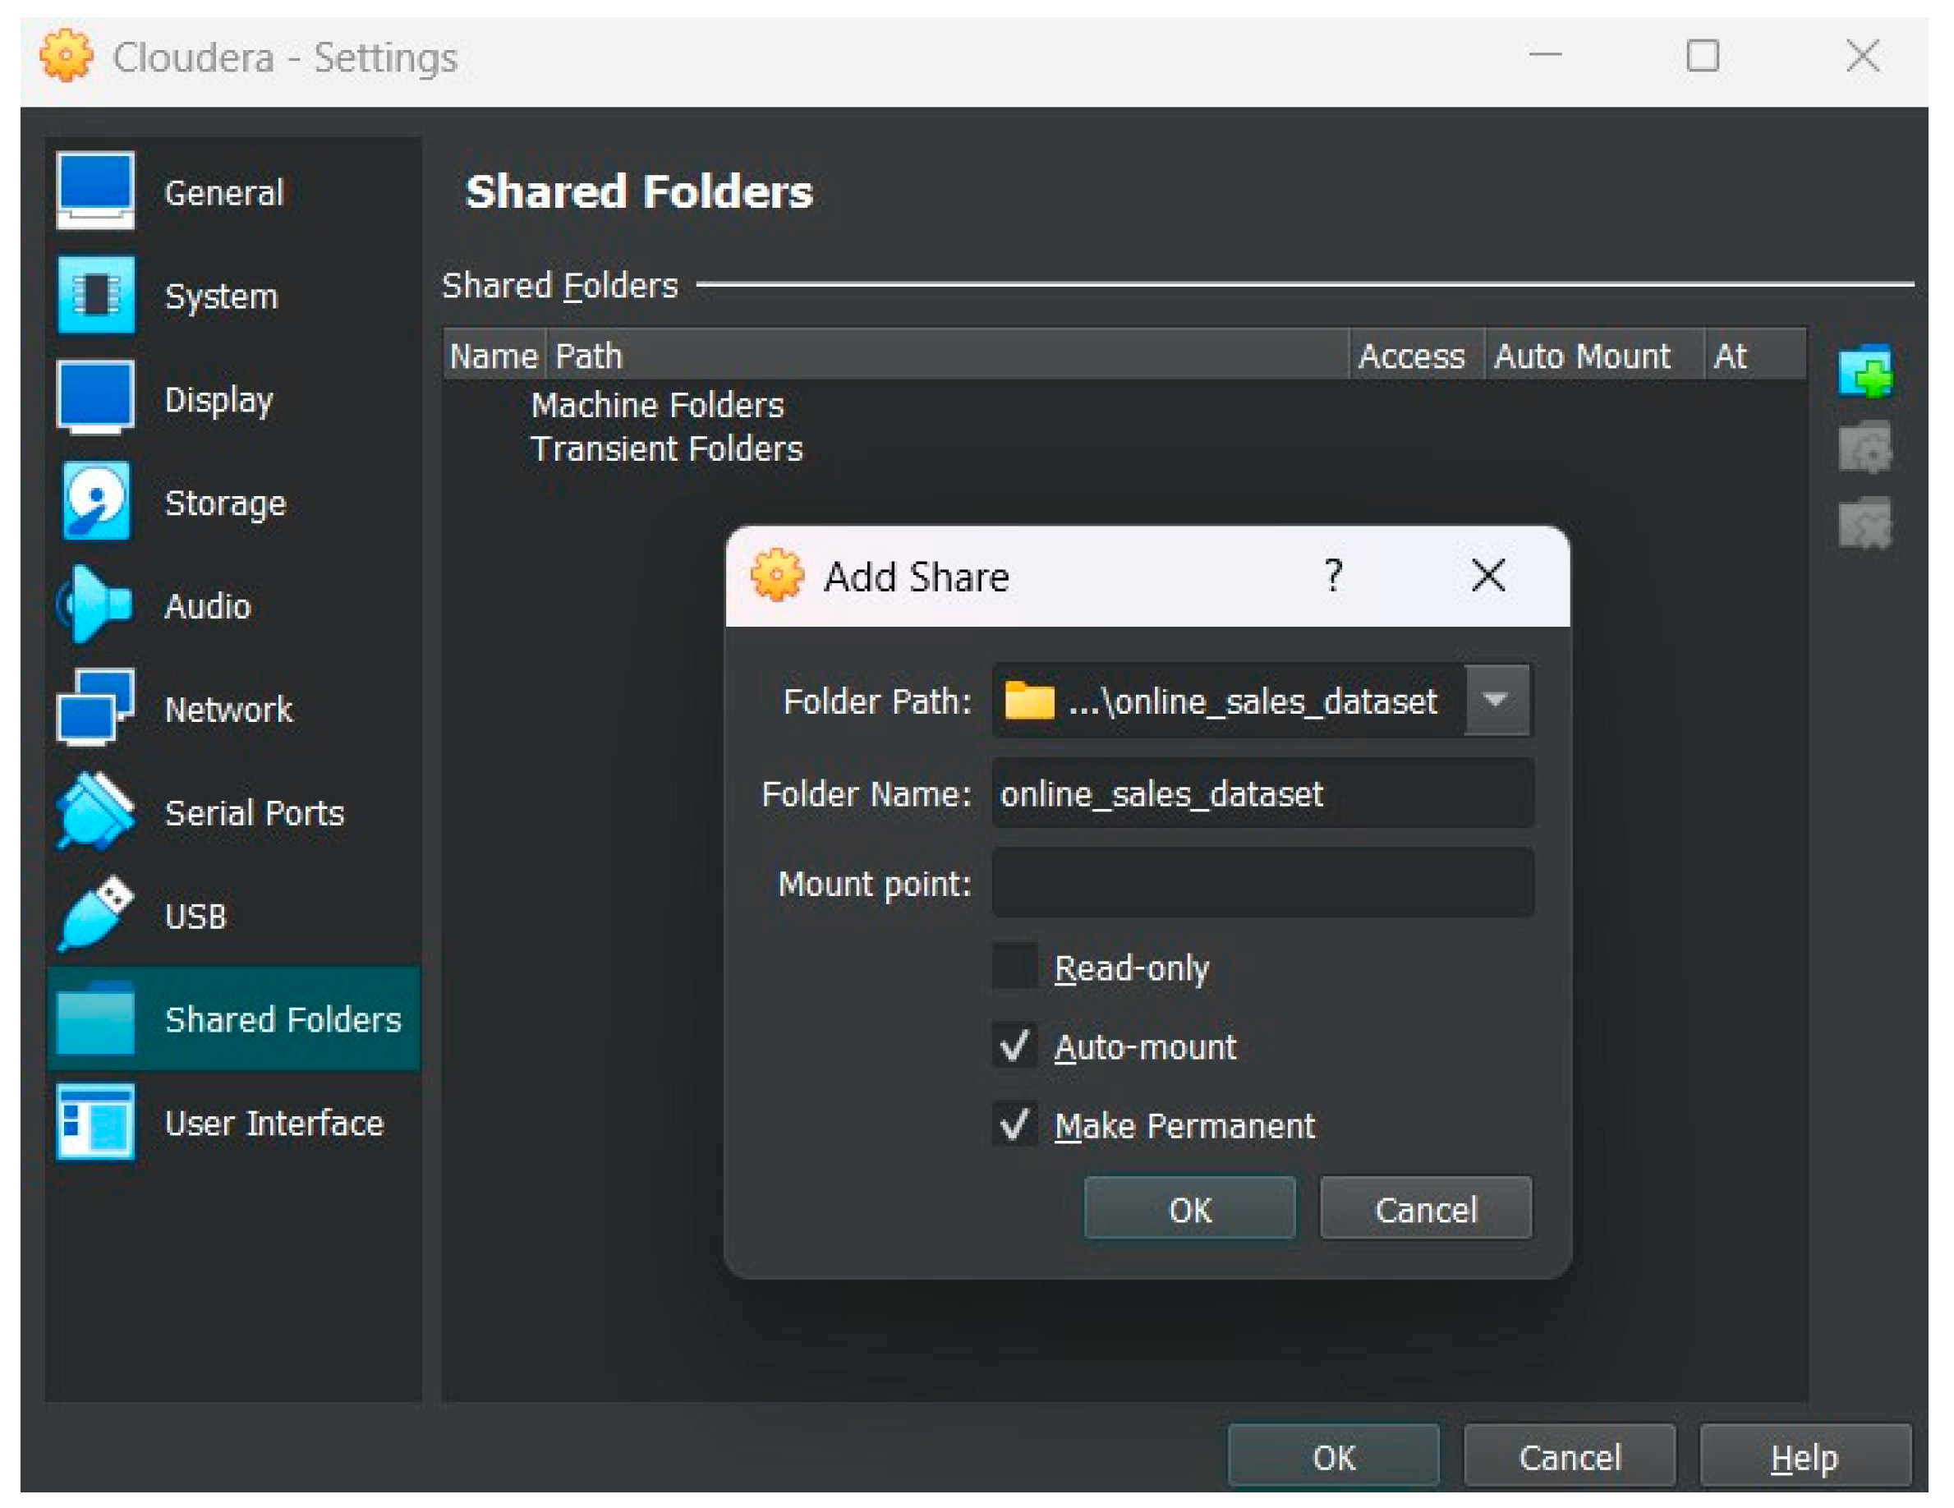Confirm Add Share dialog with OK

coord(1189,1208)
